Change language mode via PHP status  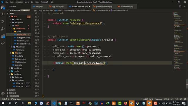[176, 99]
